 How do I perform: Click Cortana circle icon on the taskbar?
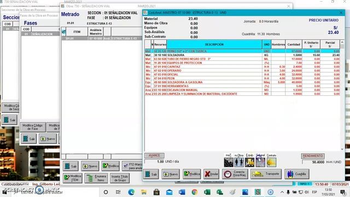point(106,192)
